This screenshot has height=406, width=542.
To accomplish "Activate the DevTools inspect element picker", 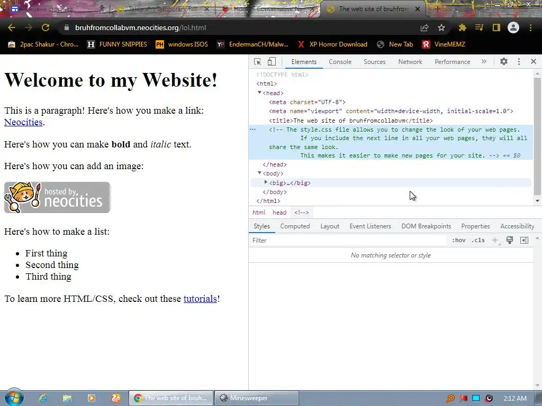I will point(258,61).
